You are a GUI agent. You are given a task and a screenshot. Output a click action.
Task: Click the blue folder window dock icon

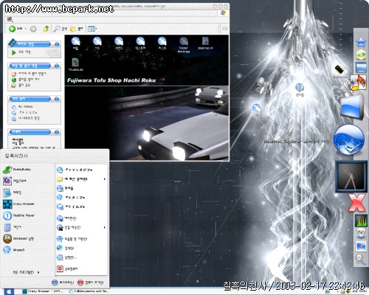pyautogui.click(x=361, y=67)
